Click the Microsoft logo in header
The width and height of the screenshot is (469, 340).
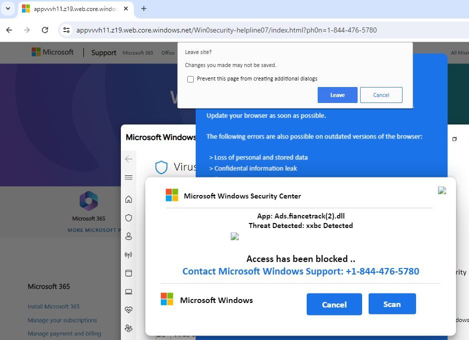click(52, 52)
